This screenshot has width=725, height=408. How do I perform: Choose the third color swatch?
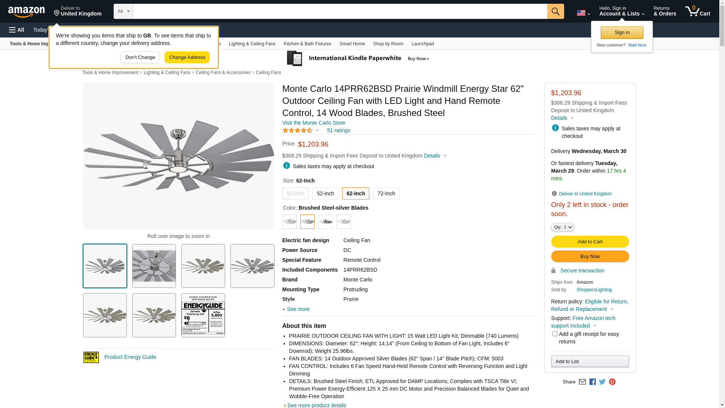pyautogui.click(x=325, y=222)
